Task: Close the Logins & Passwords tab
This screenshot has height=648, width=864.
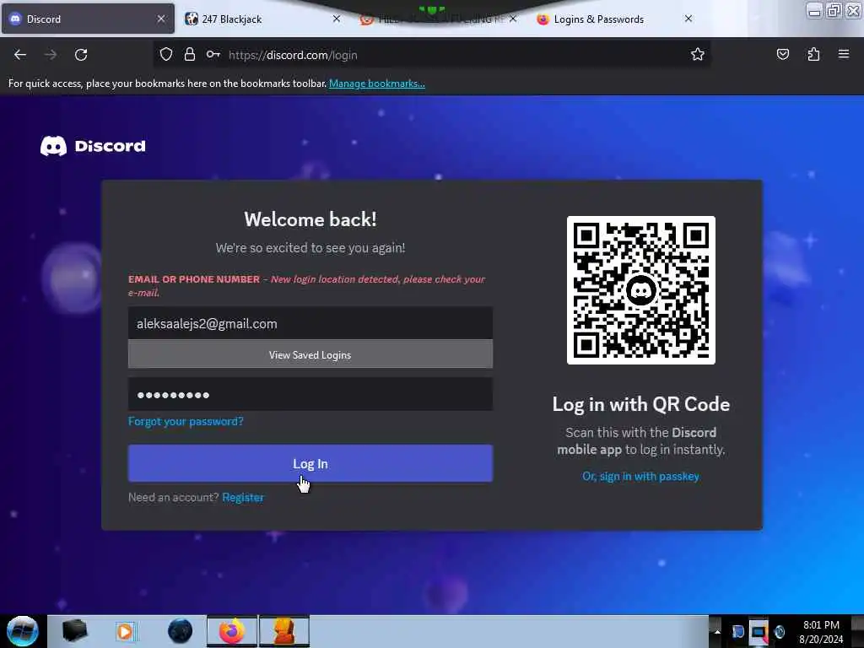Action: (688, 19)
